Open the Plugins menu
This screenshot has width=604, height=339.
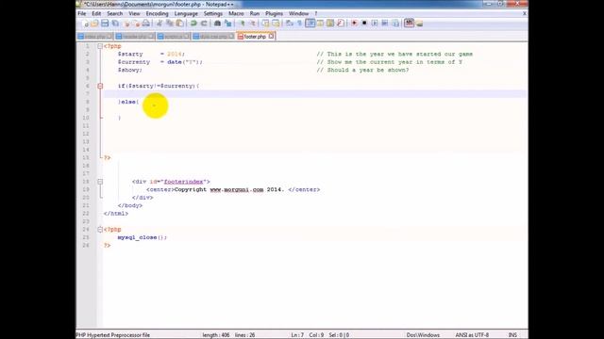coord(274,13)
